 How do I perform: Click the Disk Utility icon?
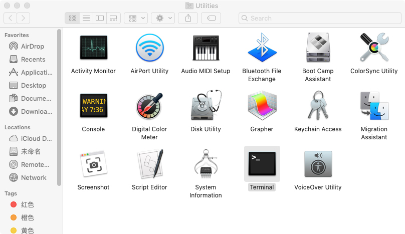(x=206, y=106)
